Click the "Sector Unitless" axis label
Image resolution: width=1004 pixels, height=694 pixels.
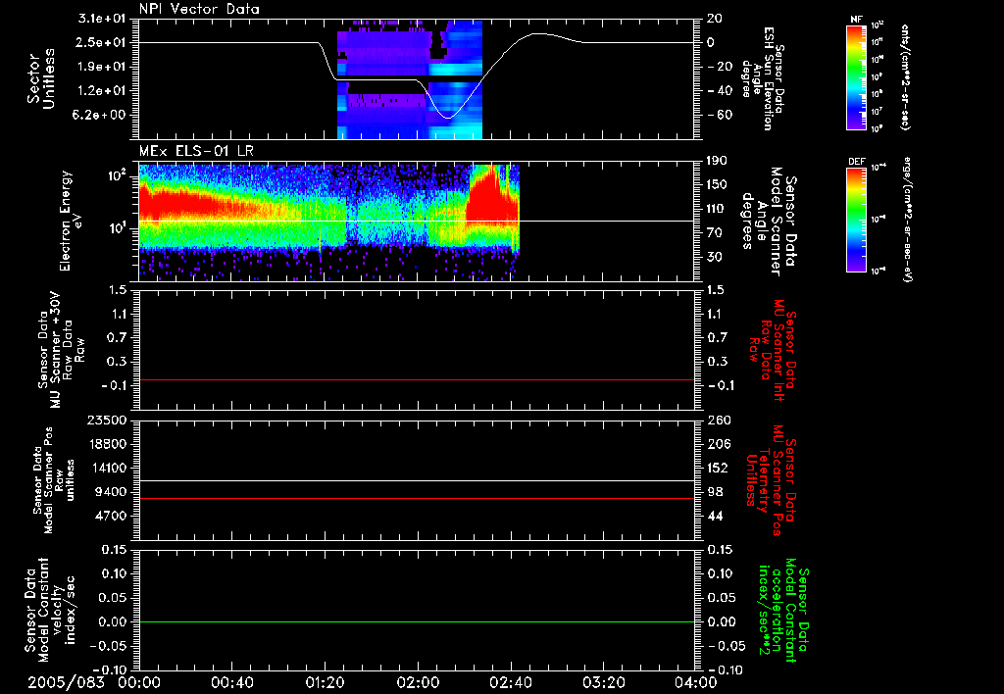(x=41, y=78)
